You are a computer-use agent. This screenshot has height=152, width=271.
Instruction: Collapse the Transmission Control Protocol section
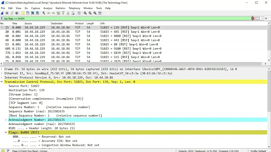(x=2, y=82)
